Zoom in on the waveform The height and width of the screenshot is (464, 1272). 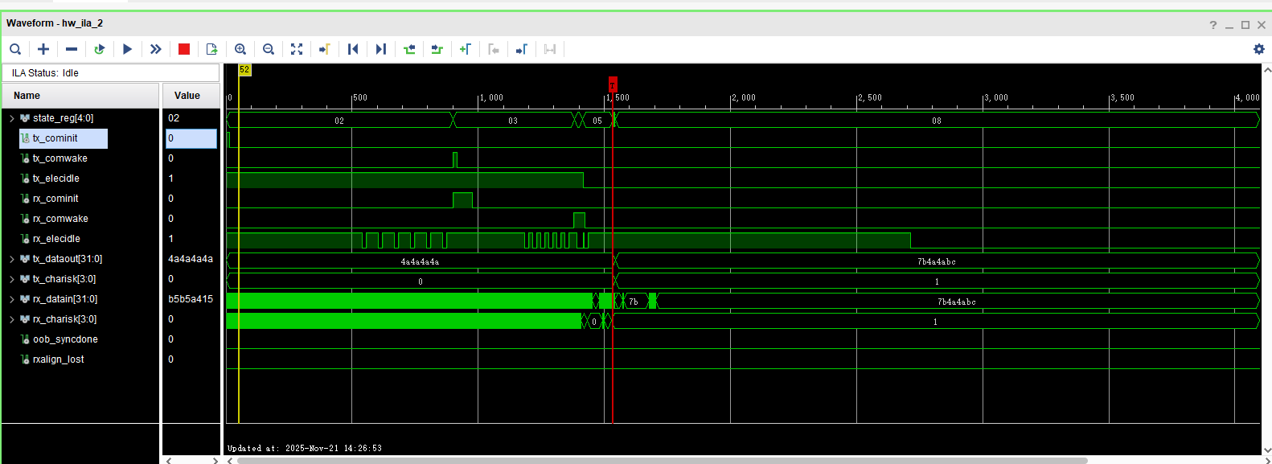[240, 49]
